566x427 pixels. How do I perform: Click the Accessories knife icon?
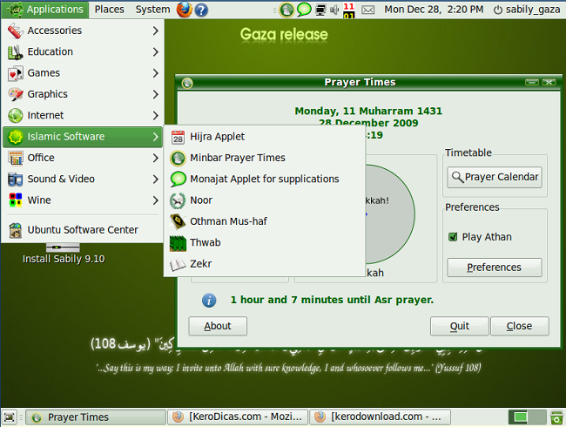click(x=15, y=30)
